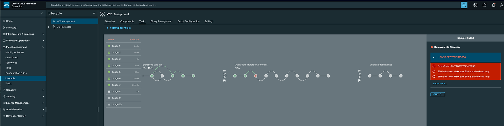Click the RETRY button
The height and width of the screenshot is (126, 504).
(x=438, y=94)
